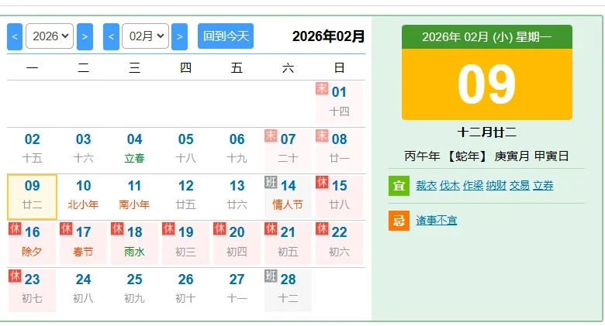Open the 立券 link
The image size is (605, 326).
[x=543, y=185]
